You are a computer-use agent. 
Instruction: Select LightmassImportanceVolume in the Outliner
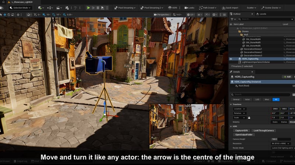click(x=256, y=62)
